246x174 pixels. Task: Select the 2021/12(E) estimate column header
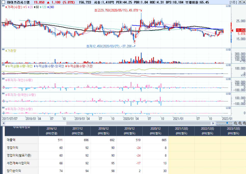(181, 131)
